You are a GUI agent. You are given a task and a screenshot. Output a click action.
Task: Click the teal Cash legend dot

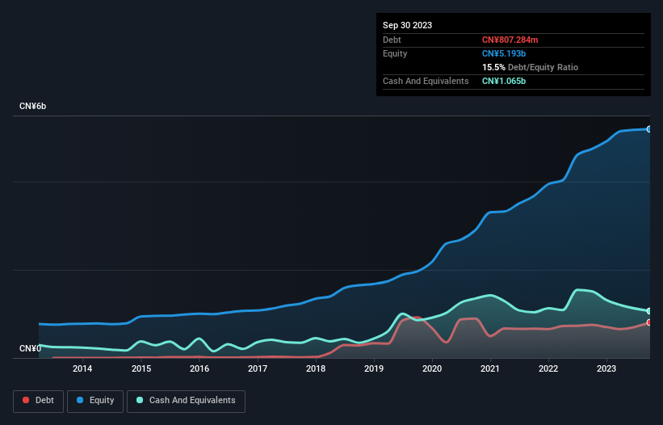[140, 400]
